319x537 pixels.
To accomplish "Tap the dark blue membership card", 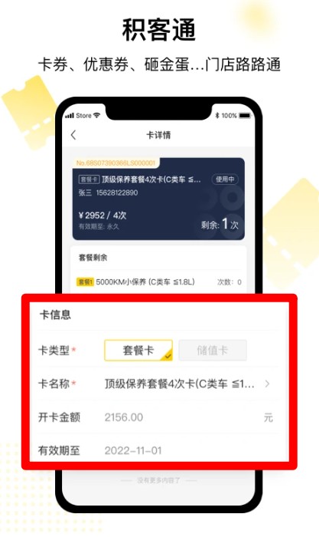I will tap(158, 199).
